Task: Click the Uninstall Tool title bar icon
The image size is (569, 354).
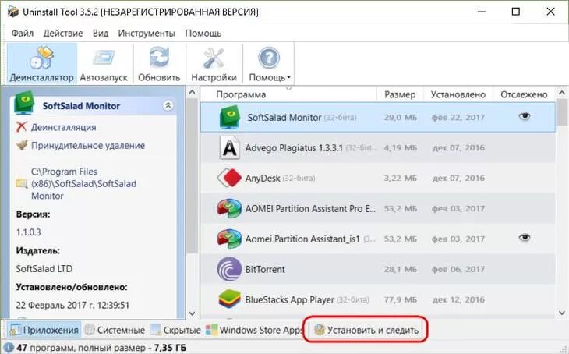Action: pyautogui.click(x=13, y=12)
